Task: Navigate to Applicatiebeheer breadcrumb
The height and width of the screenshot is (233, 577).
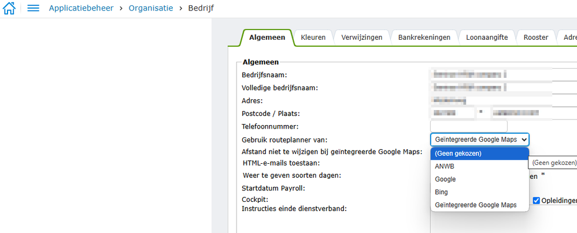Action: (81, 9)
